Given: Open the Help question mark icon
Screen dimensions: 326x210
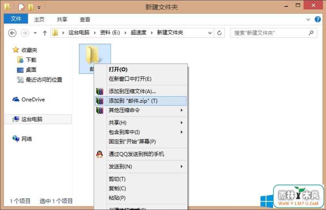Looking at the screenshot, I should click(318, 19).
